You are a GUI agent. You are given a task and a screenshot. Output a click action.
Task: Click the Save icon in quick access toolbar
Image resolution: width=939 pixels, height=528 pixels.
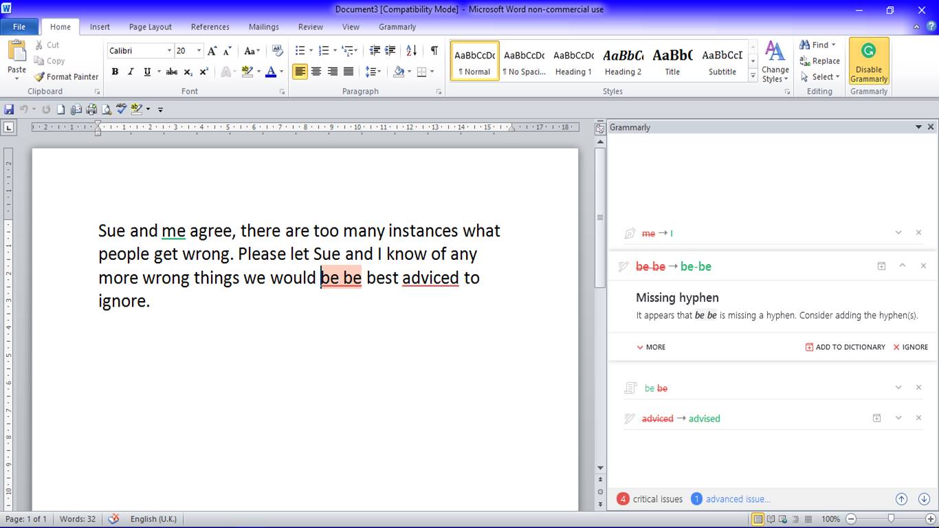click(x=9, y=109)
